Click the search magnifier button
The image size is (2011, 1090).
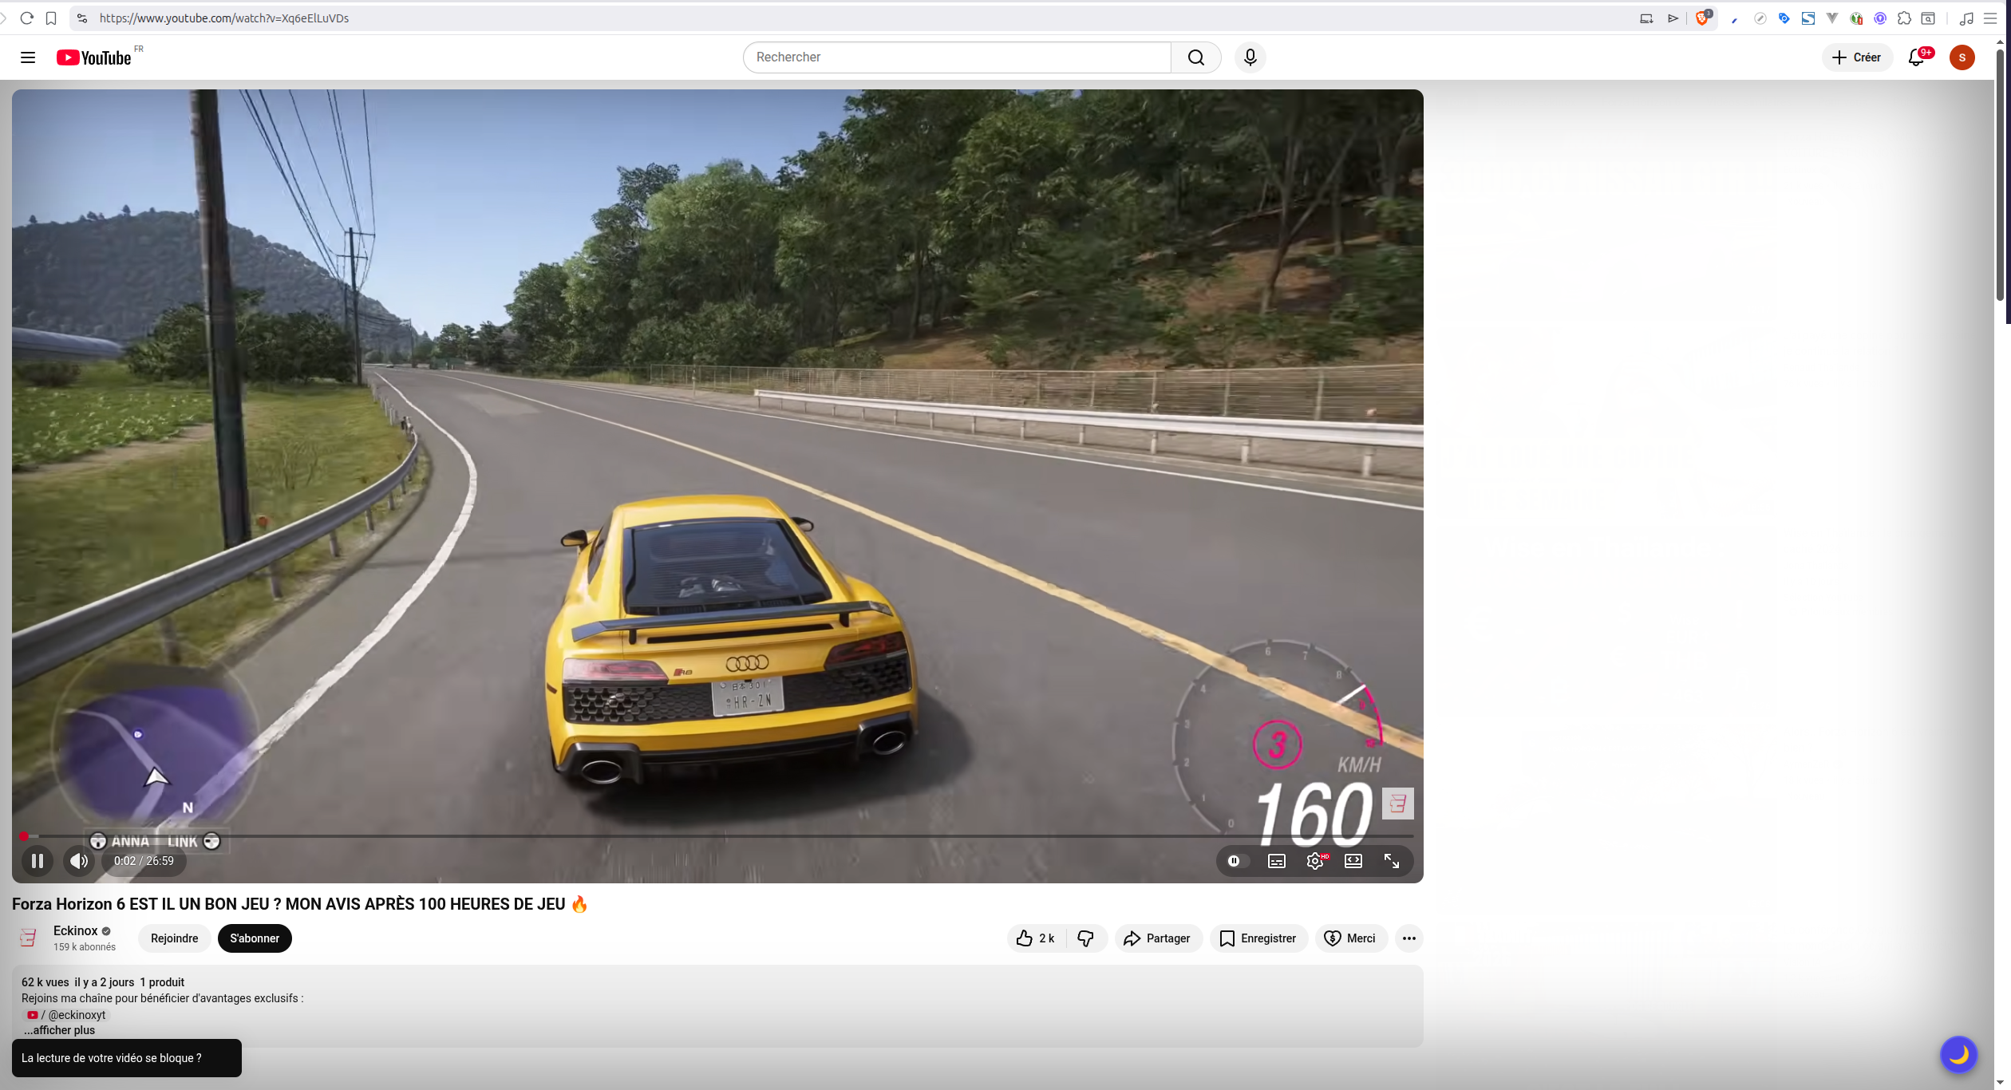(1195, 57)
